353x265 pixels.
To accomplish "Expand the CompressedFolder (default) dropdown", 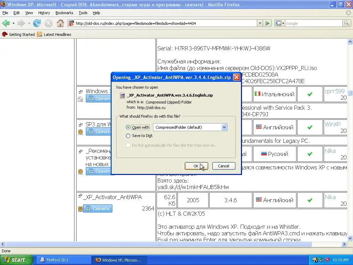I will [x=224, y=127].
